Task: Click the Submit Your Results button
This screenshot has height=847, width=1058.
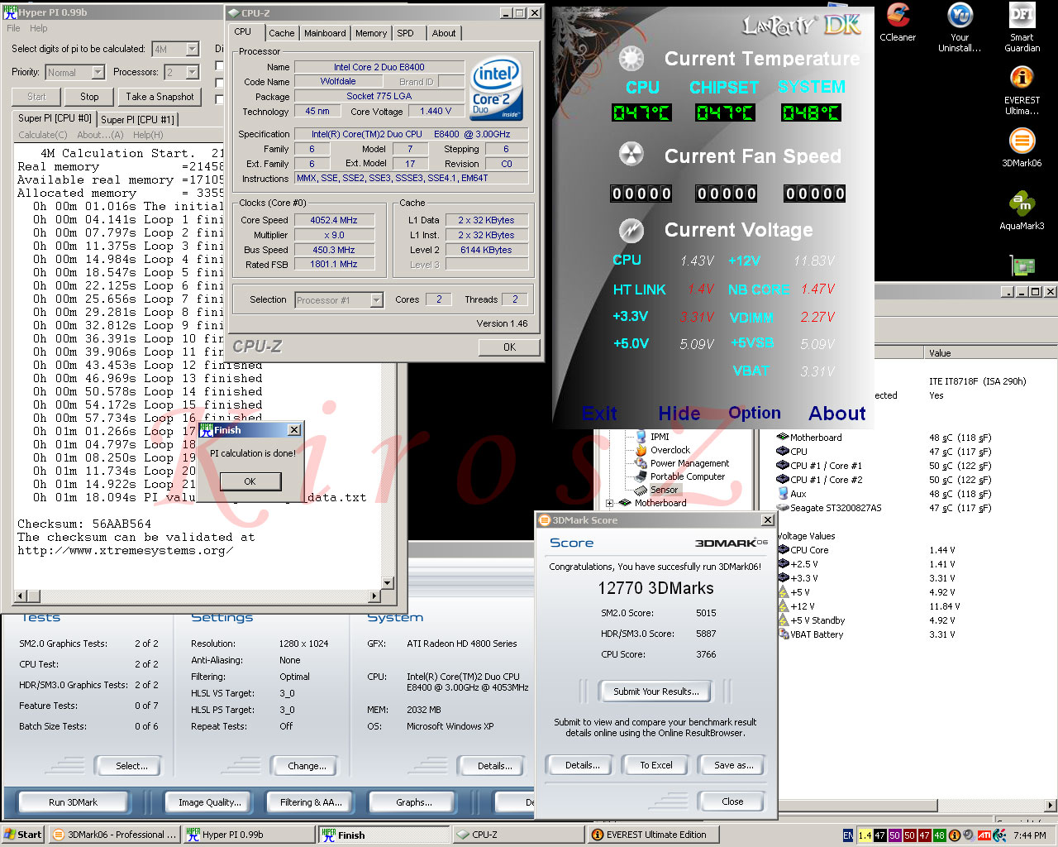Action: 655,691
